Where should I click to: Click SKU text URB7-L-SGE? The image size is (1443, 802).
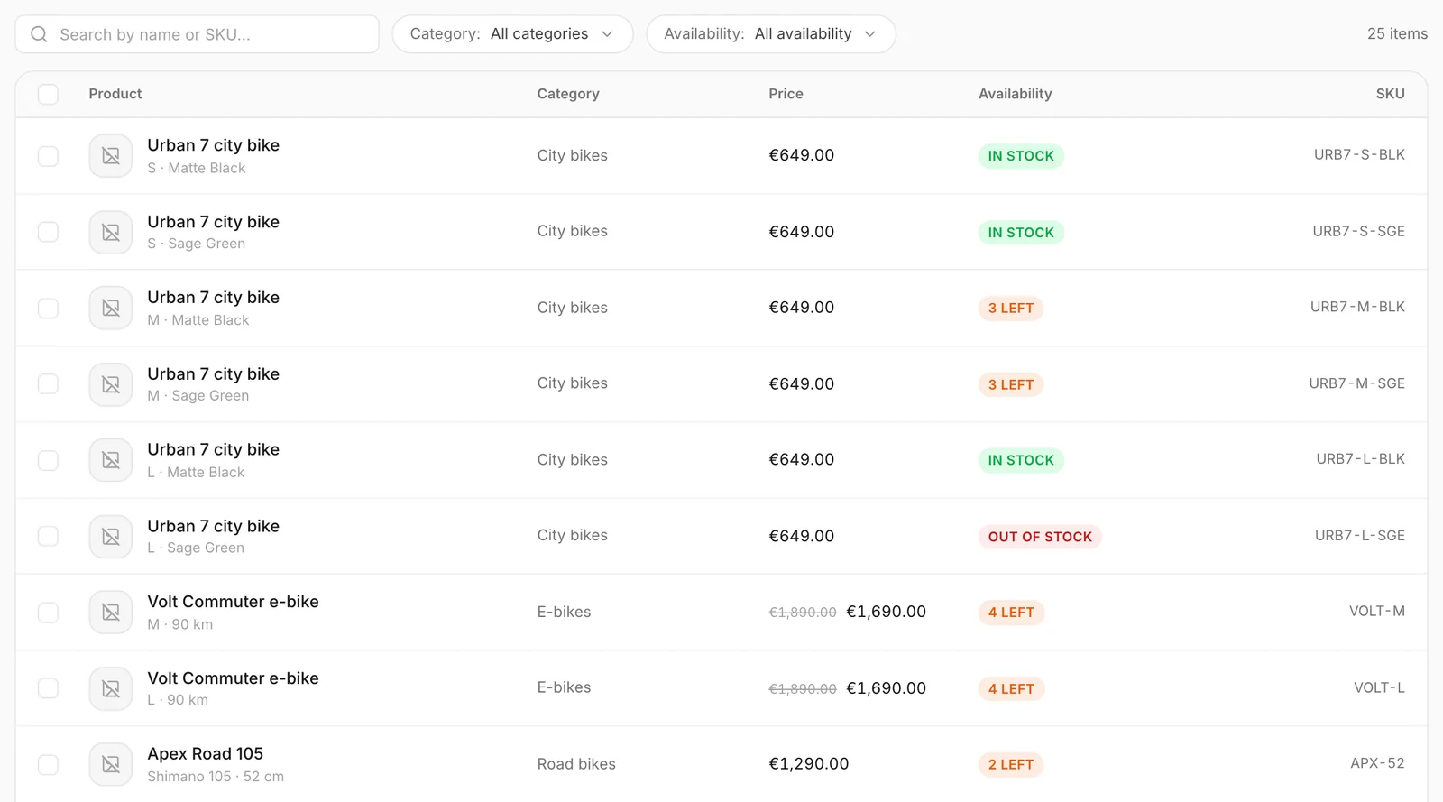1359,535
